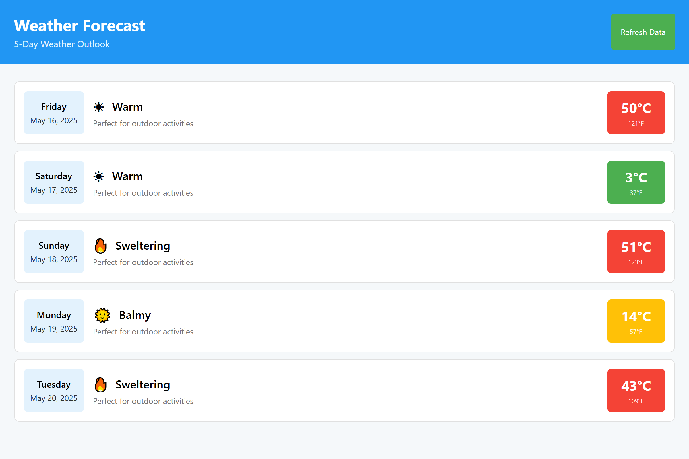This screenshot has height=459, width=689.
Task: Click Monday's smiling sun Balmy icon
Action: pyautogui.click(x=102, y=315)
